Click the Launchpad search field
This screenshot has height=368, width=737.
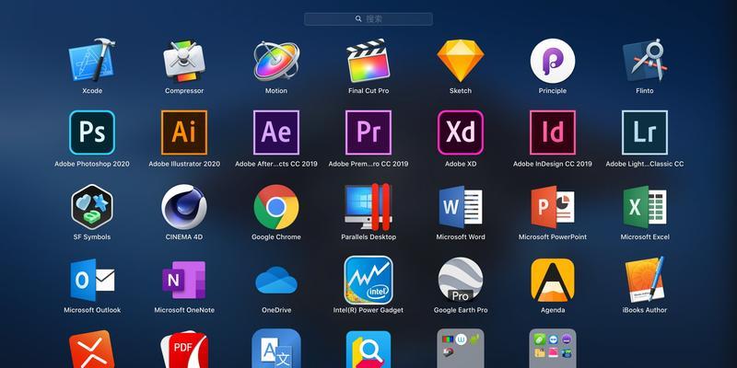click(x=368, y=18)
